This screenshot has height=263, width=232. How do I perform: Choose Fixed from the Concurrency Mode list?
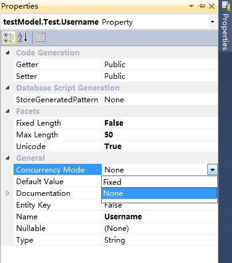[x=159, y=182]
